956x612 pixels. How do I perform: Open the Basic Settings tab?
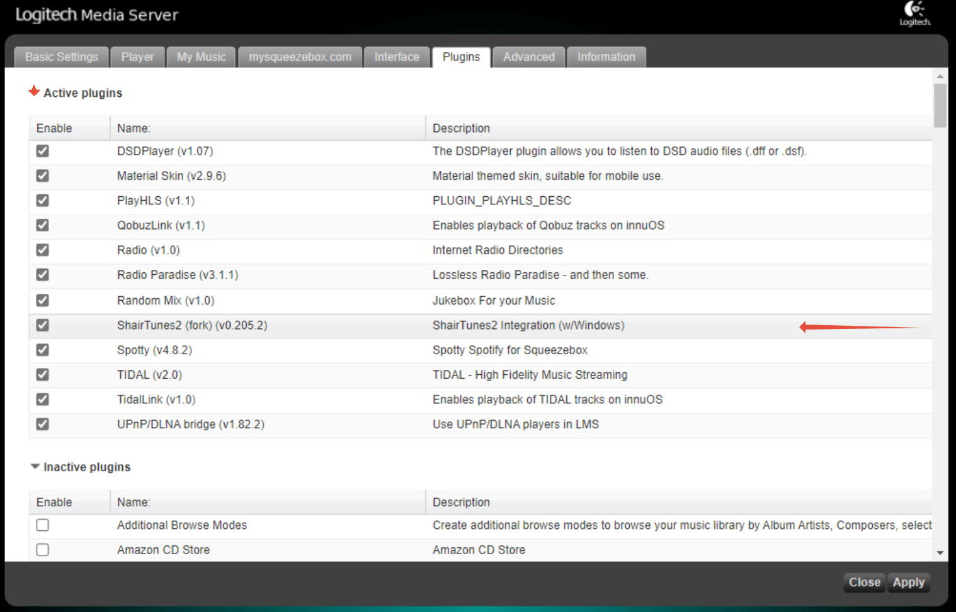pos(61,57)
